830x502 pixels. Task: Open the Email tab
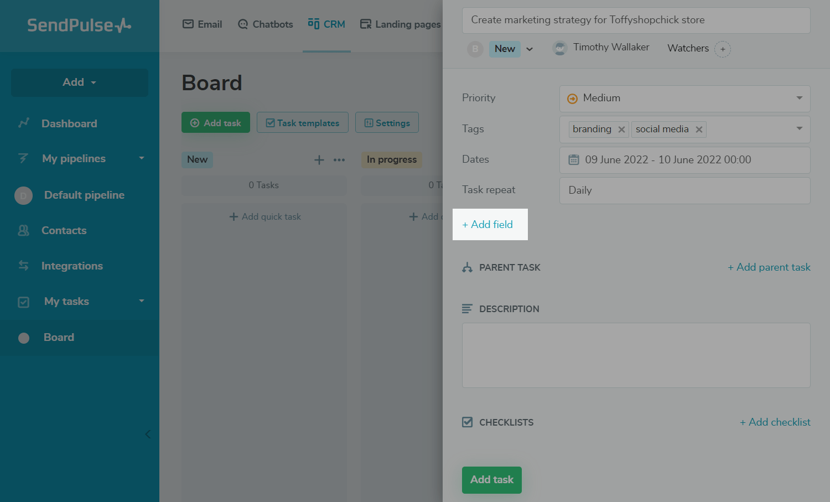(203, 24)
